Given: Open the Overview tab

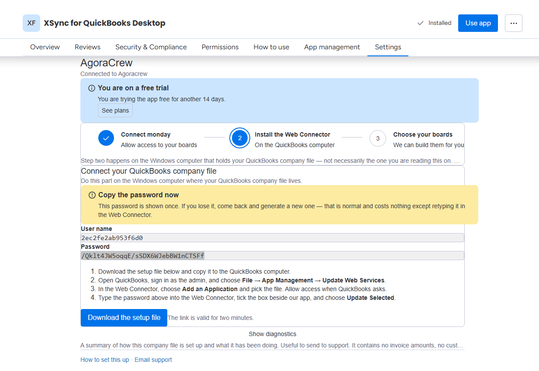Looking at the screenshot, I should 45,47.
